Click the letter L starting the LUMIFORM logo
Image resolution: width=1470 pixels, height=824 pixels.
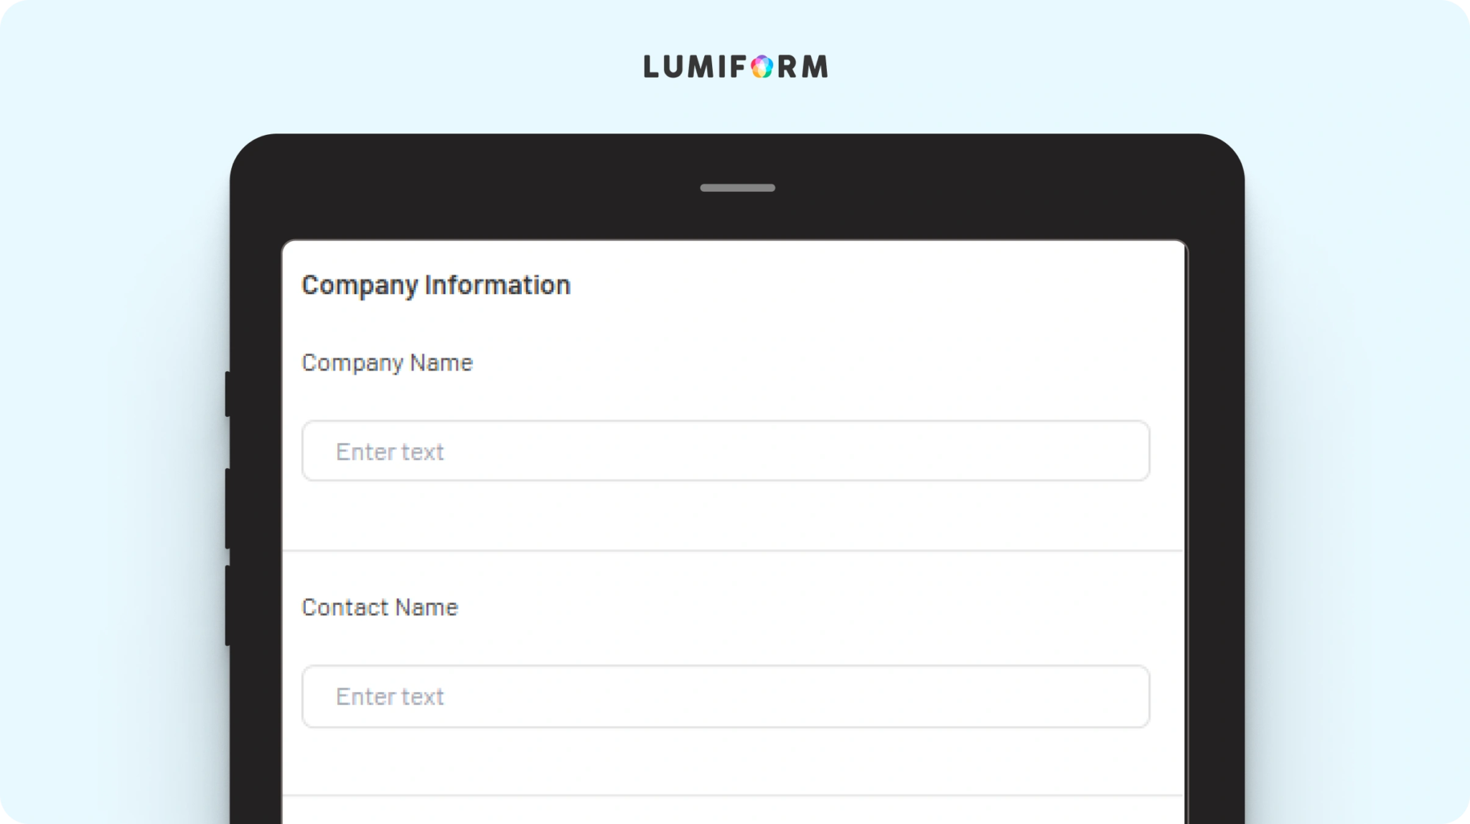click(x=651, y=67)
